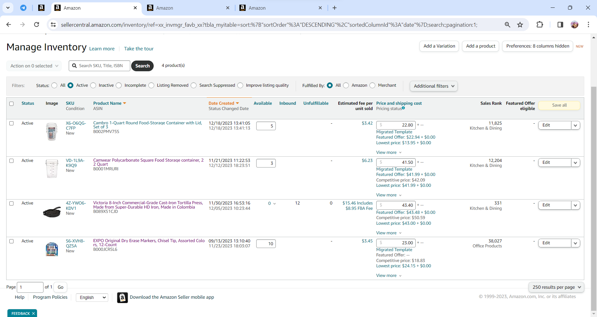The image size is (597, 317).
Task: Choose the Incomplete status filter
Action: click(119, 85)
